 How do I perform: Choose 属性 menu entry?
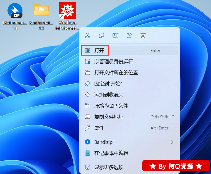coord(129,128)
